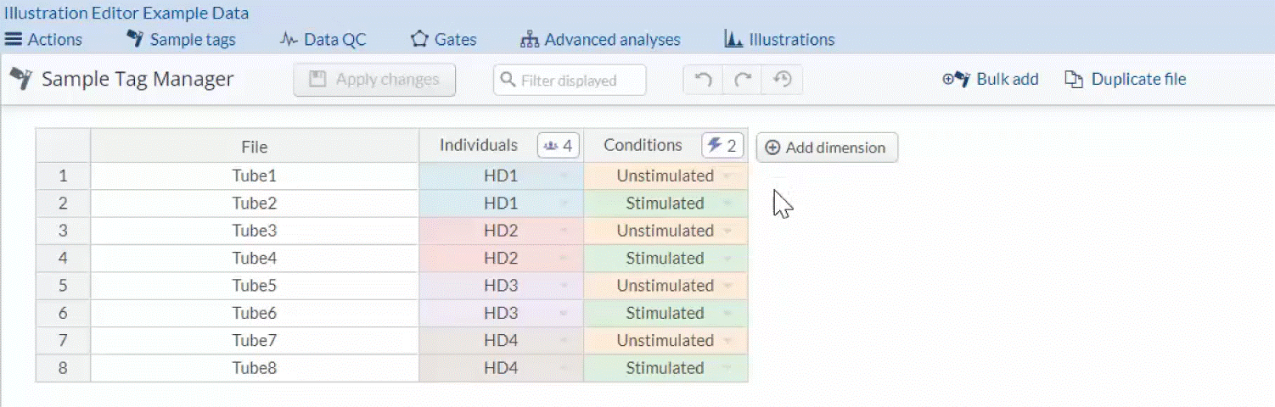
Task: Open the Tube6 Individuals dropdown arrow
Action: 564,314
